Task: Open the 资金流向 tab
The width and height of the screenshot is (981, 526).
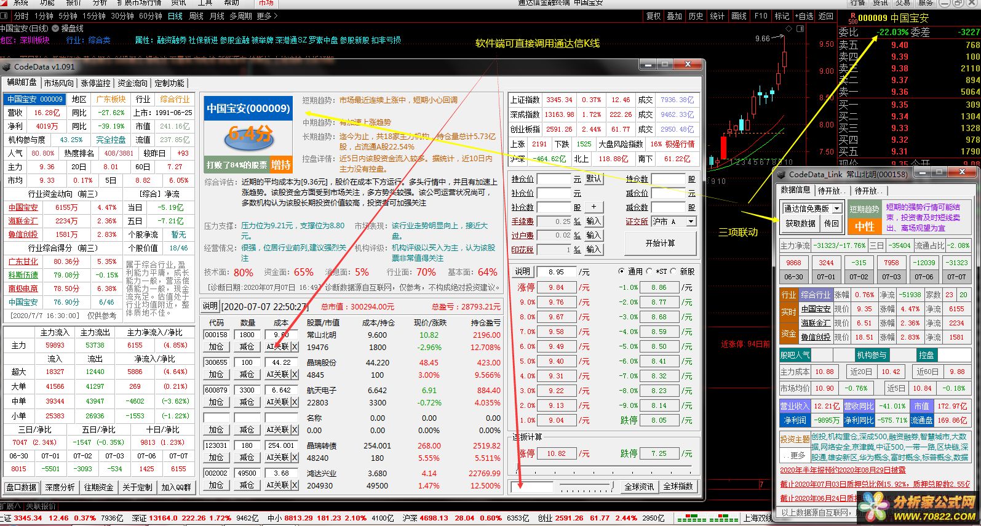Action: pos(133,83)
